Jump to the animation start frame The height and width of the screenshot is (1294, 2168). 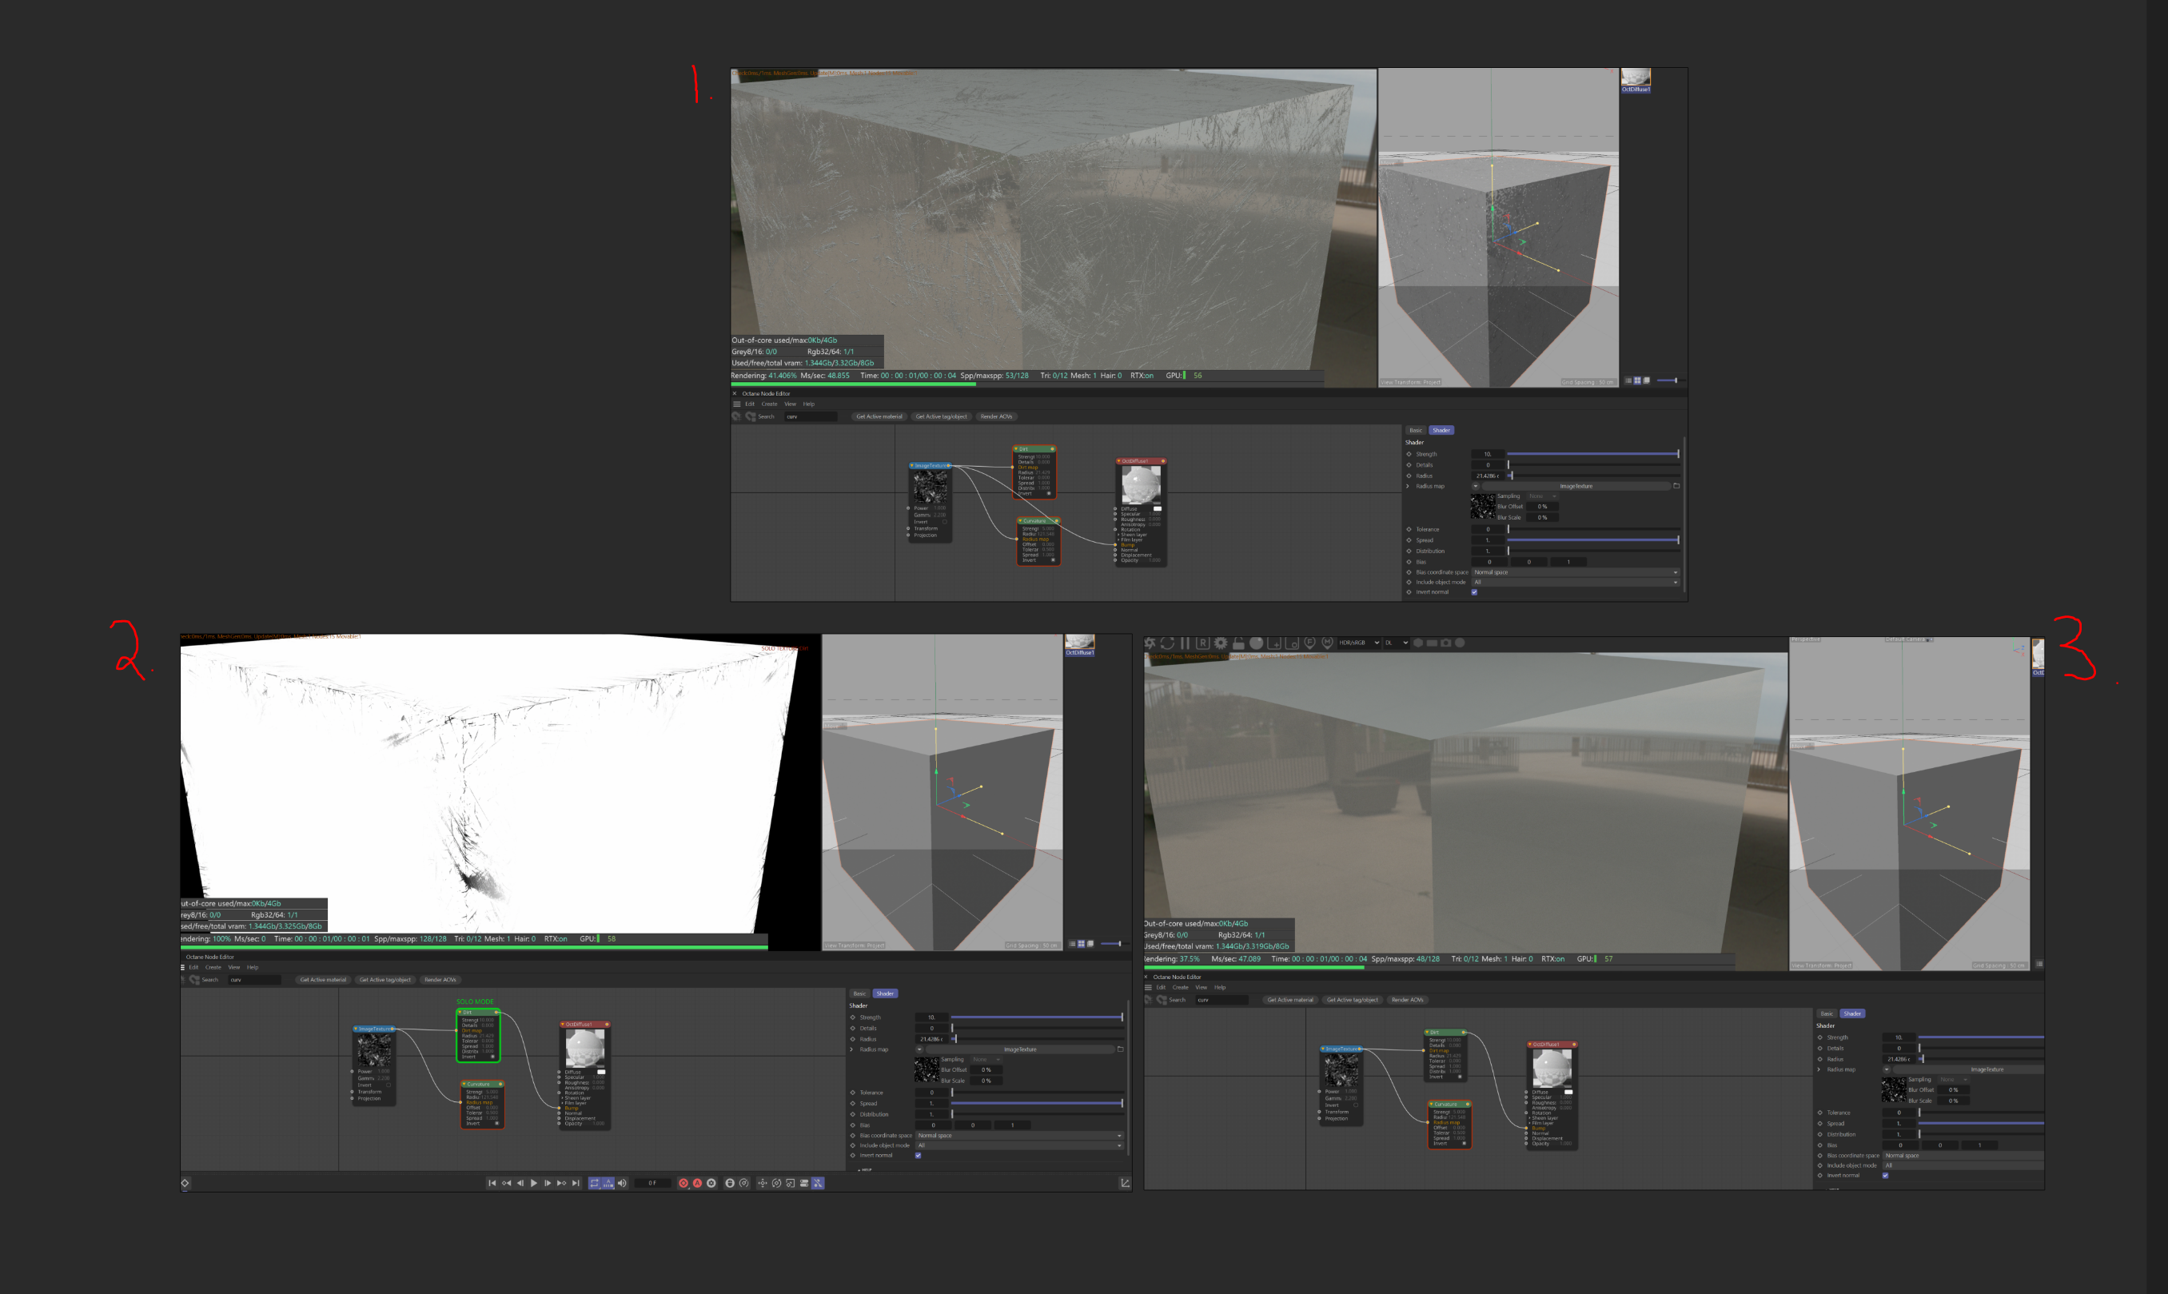(492, 1183)
